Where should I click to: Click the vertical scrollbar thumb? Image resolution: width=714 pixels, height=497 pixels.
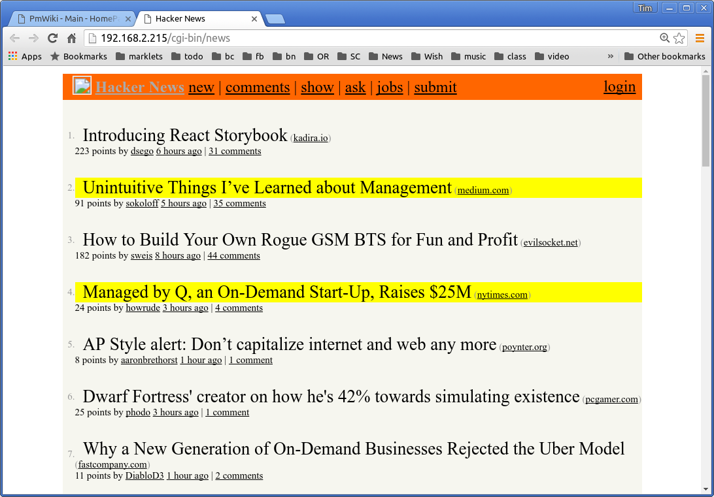(705, 121)
